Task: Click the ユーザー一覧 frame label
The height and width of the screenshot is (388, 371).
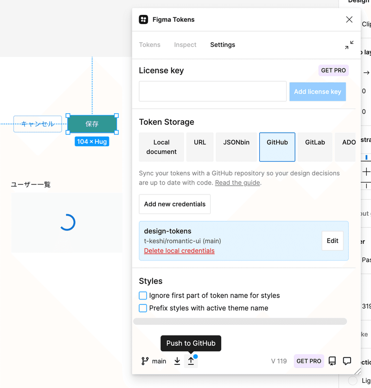Action: pyautogui.click(x=31, y=184)
